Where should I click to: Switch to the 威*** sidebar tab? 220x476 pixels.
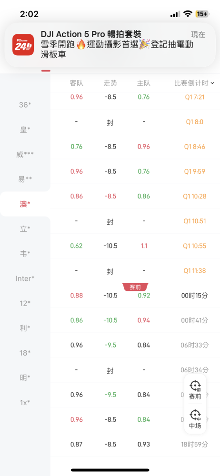pyautogui.click(x=25, y=155)
